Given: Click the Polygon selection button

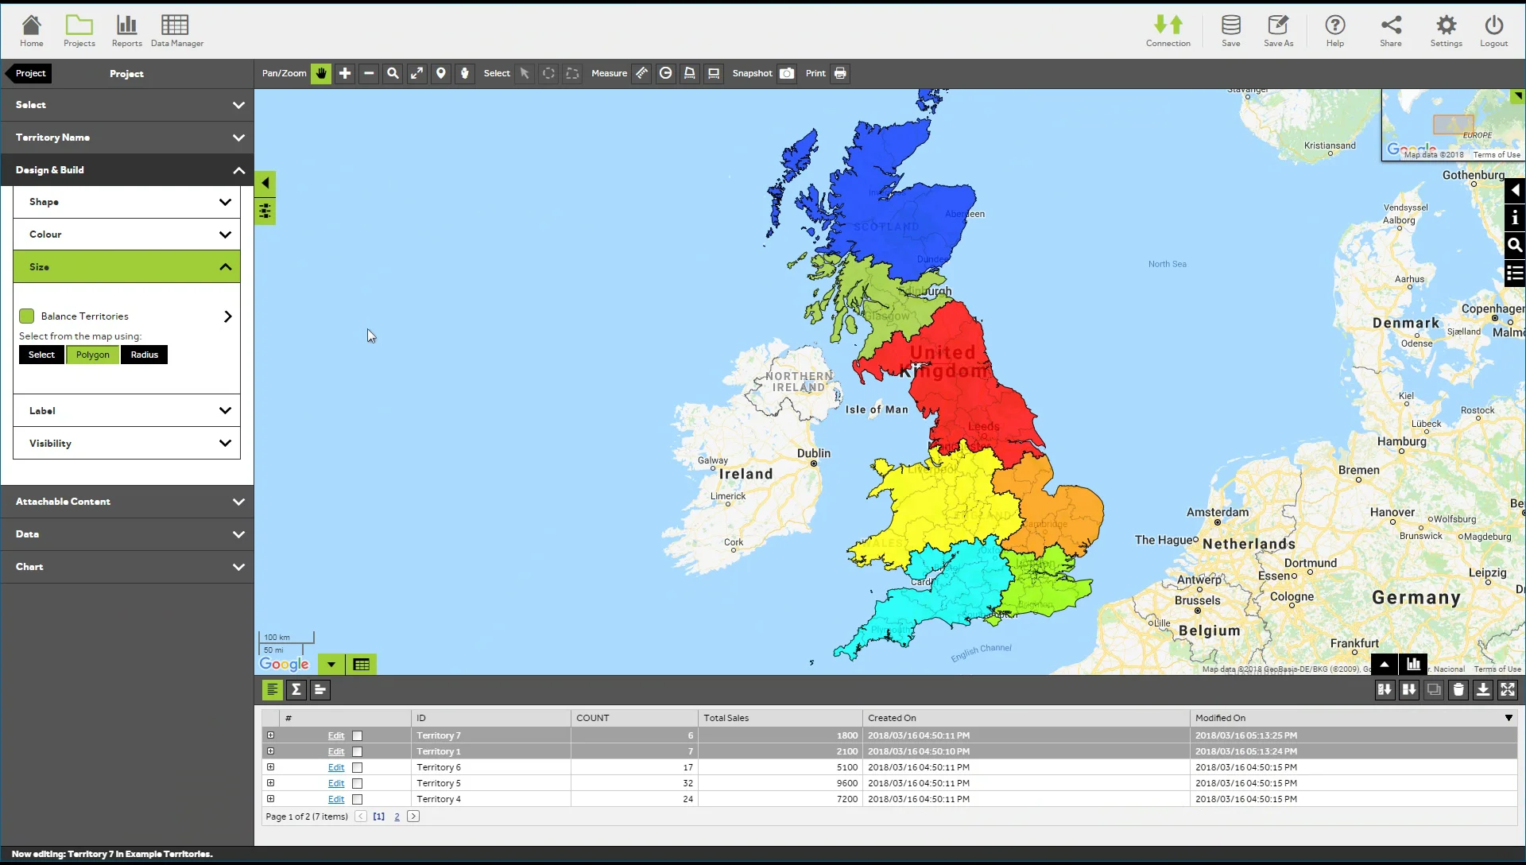Looking at the screenshot, I should 93,355.
